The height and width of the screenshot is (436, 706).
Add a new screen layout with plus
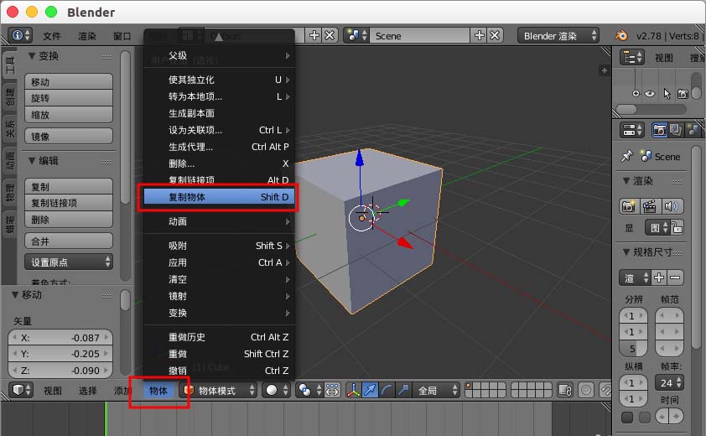[314, 35]
